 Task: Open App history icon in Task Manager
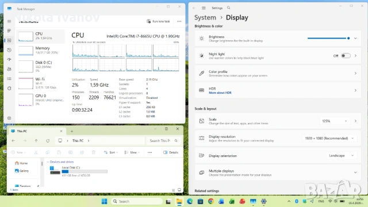click(x=9, y=50)
